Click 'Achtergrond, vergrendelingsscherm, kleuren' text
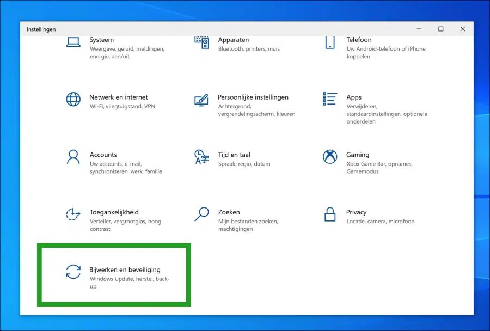This screenshot has height=331, width=490. [x=256, y=110]
